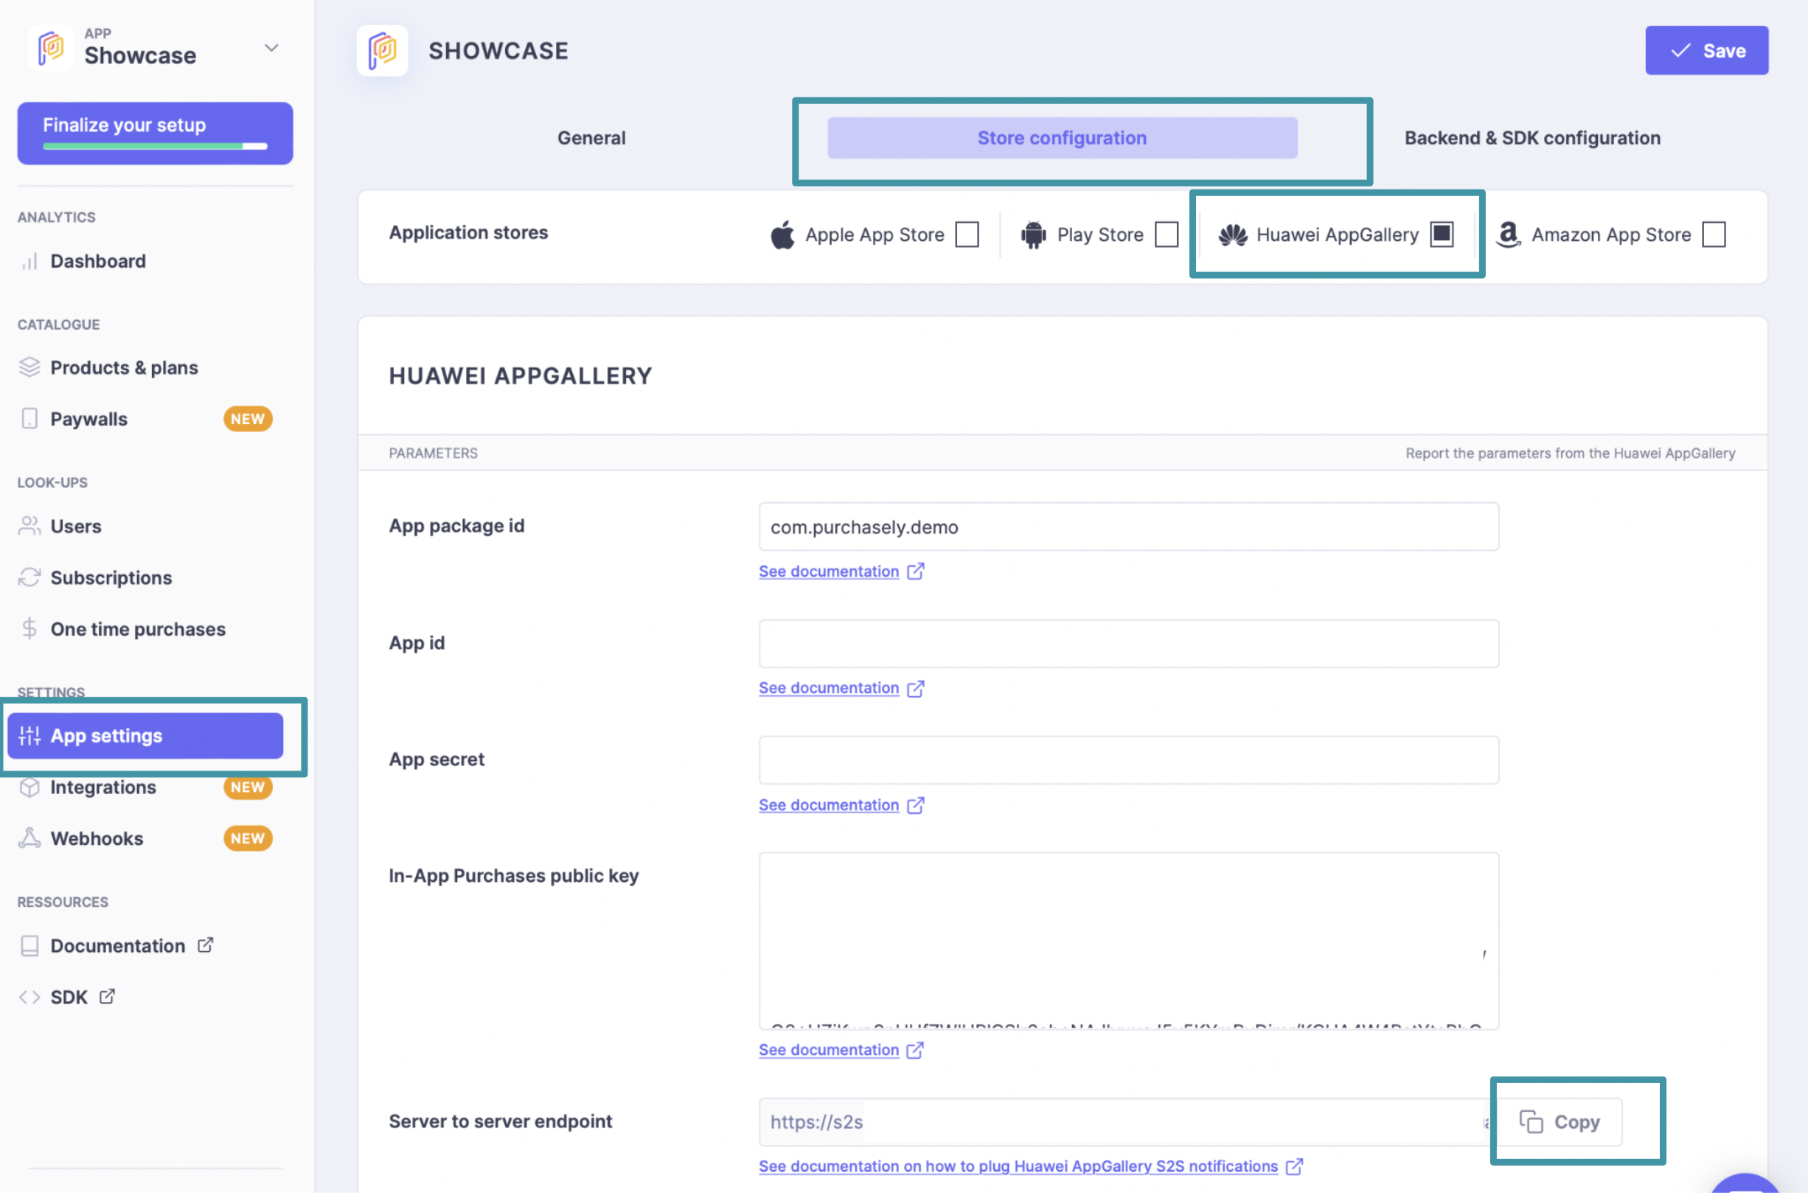Click the setup progress bar
Screen dimensions: 1811x1193
pyautogui.click(x=156, y=146)
